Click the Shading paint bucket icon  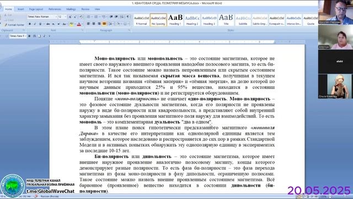pos(117,24)
